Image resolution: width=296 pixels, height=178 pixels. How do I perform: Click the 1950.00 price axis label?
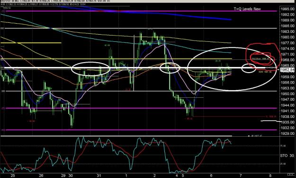287,94
